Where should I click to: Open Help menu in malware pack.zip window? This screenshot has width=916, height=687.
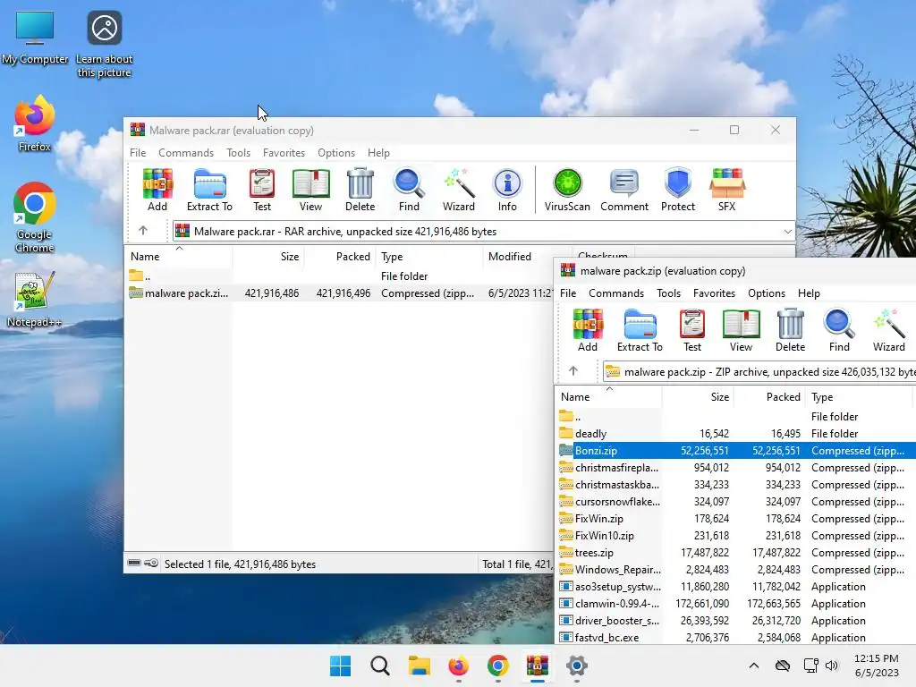point(809,293)
